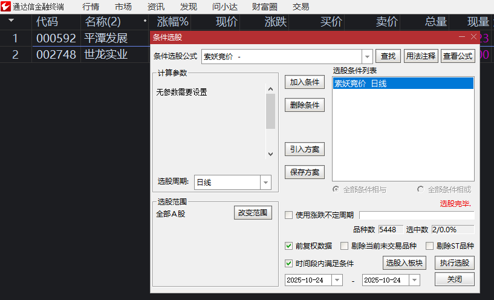Open the start date picker dropdown

(337, 280)
